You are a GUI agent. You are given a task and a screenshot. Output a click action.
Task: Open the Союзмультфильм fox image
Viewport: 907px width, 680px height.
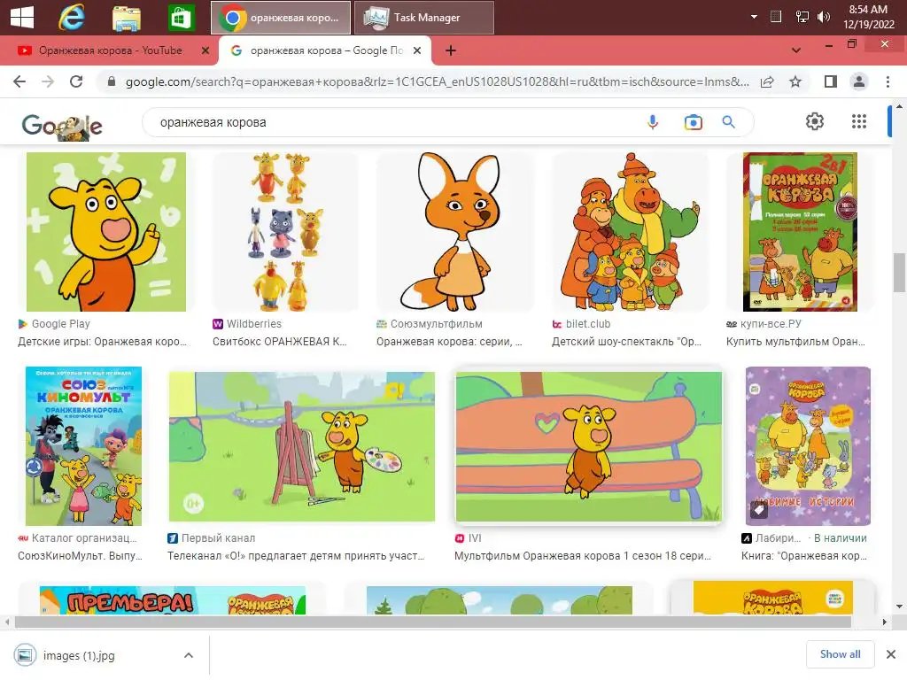coord(455,232)
